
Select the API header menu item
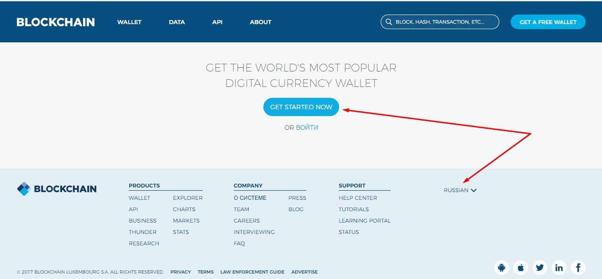tap(217, 22)
